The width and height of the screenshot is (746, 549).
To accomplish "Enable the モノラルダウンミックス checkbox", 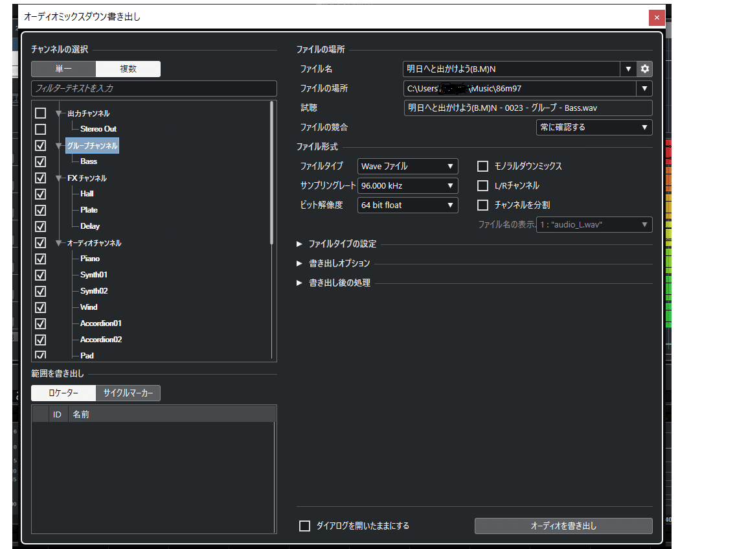I will tap(482, 166).
